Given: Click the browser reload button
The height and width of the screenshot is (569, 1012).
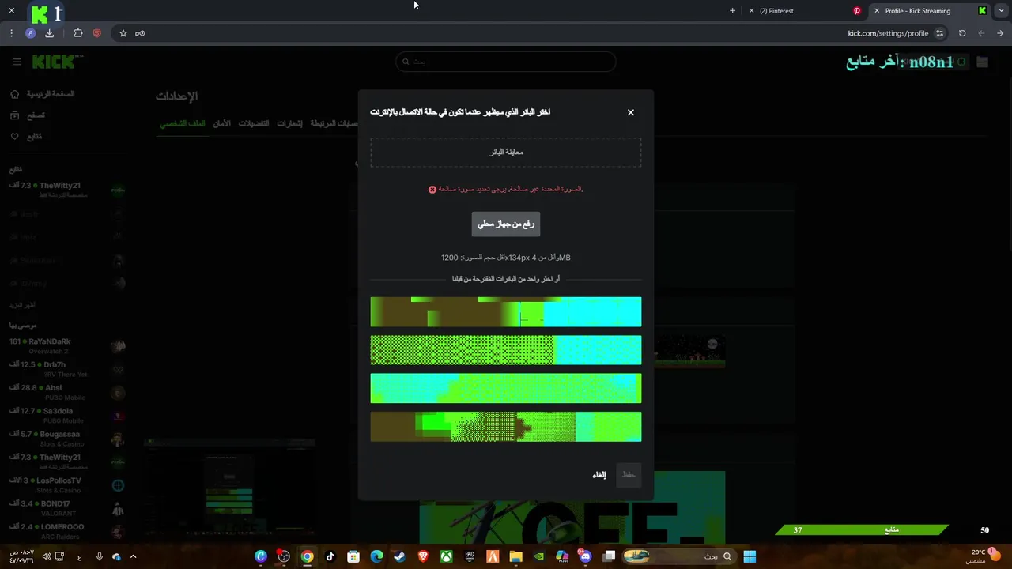Looking at the screenshot, I should click(962, 33).
